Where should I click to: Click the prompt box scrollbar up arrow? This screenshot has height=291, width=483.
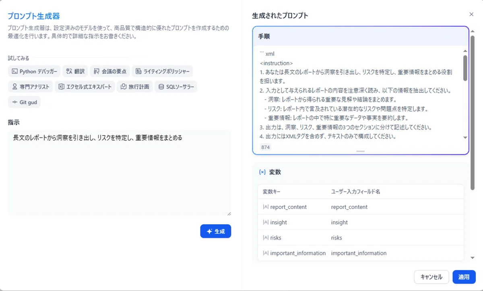coord(465,51)
